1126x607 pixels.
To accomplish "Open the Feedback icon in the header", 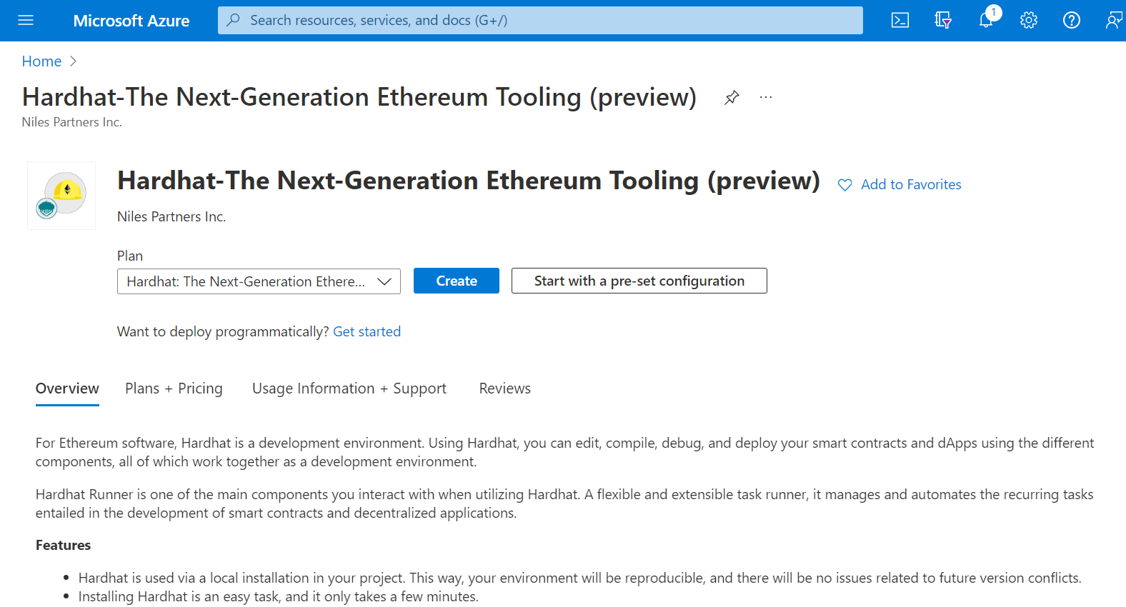I will tap(1113, 20).
